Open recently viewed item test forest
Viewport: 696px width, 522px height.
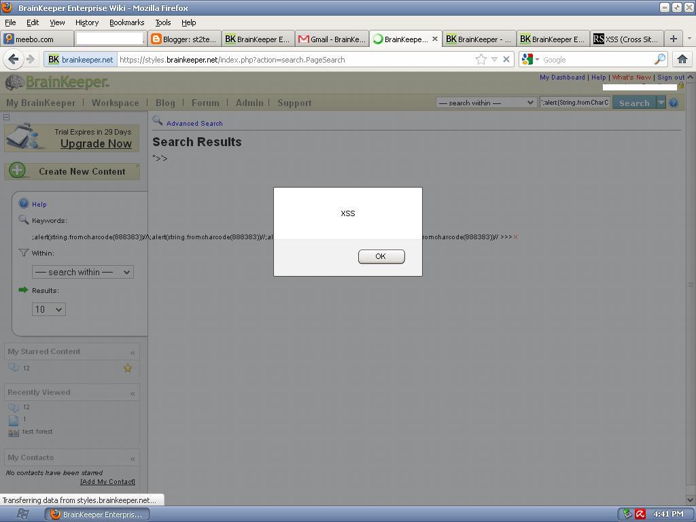click(37, 432)
